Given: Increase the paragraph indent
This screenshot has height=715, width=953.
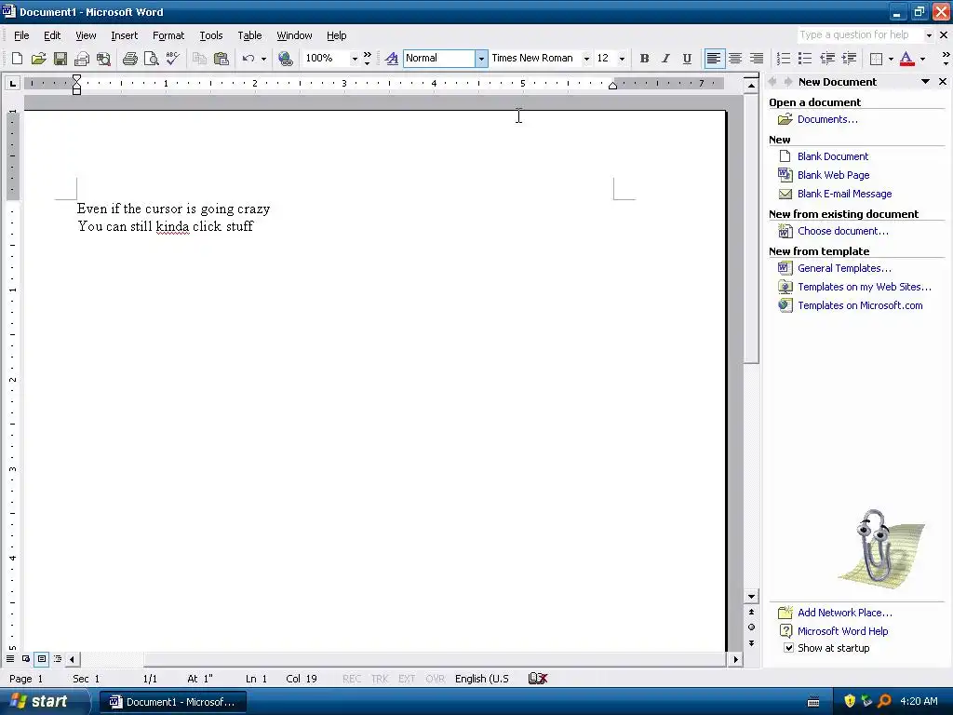Looking at the screenshot, I should pyautogui.click(x=849, y=59).
